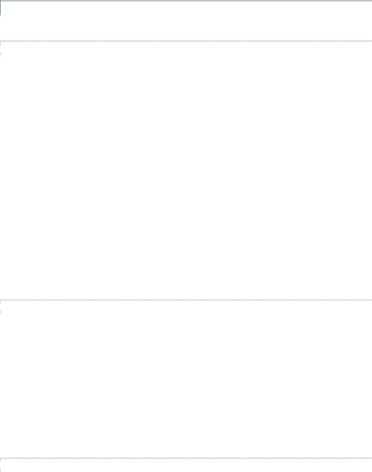This screenshot has width=372, height=472.
Task: Click the right end of the second dotted divider
Action: (369, 301)
